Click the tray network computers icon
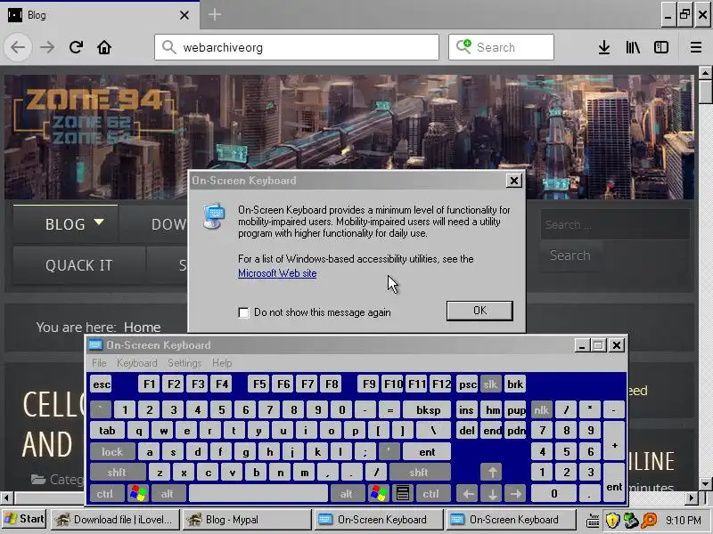Viewport: 713px width, 534px height. click(x=630, y=520)
